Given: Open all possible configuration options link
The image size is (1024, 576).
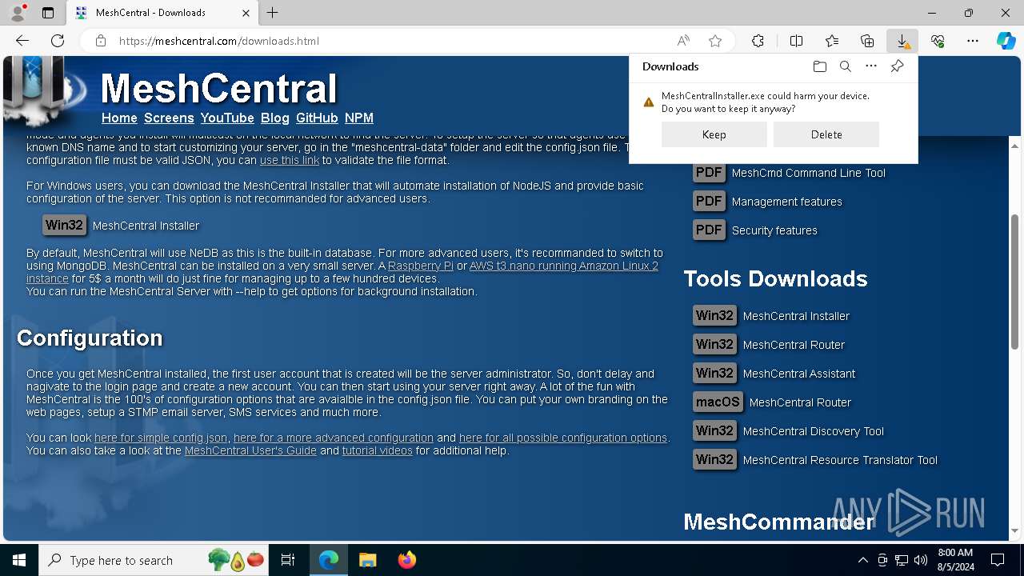Looking at the screenshot, I should [x=563, y=438].
